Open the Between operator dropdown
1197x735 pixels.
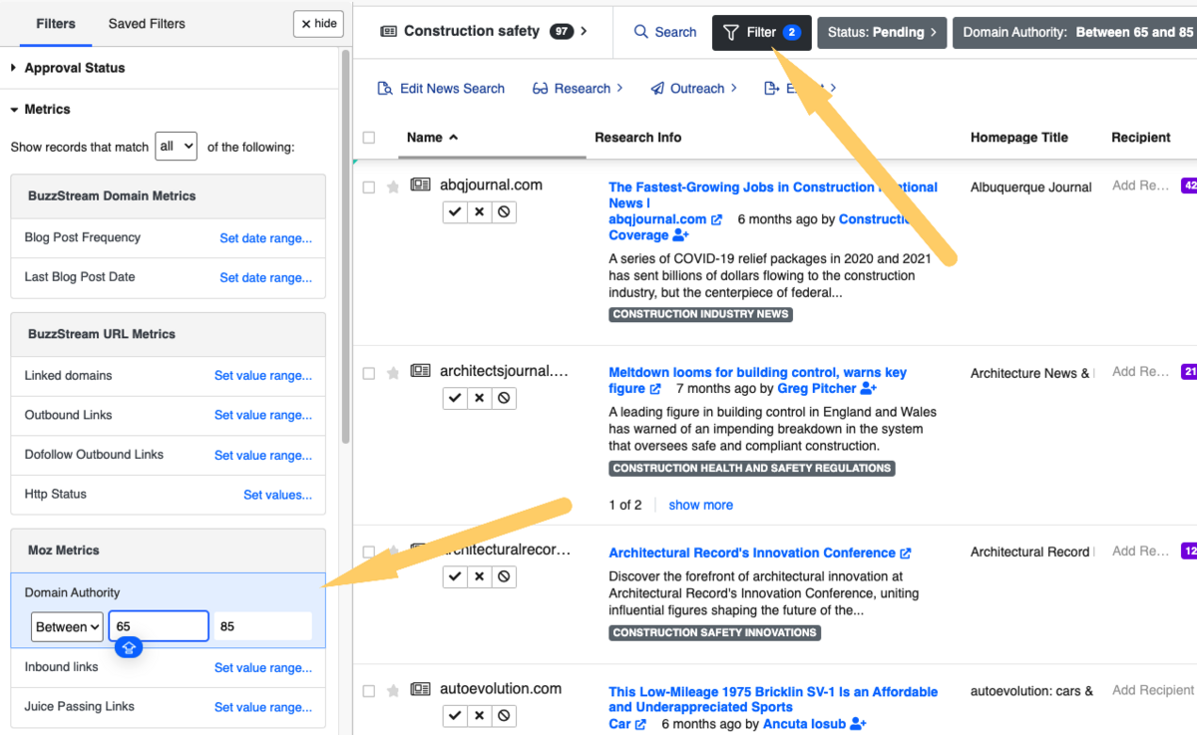click(67, 626)
